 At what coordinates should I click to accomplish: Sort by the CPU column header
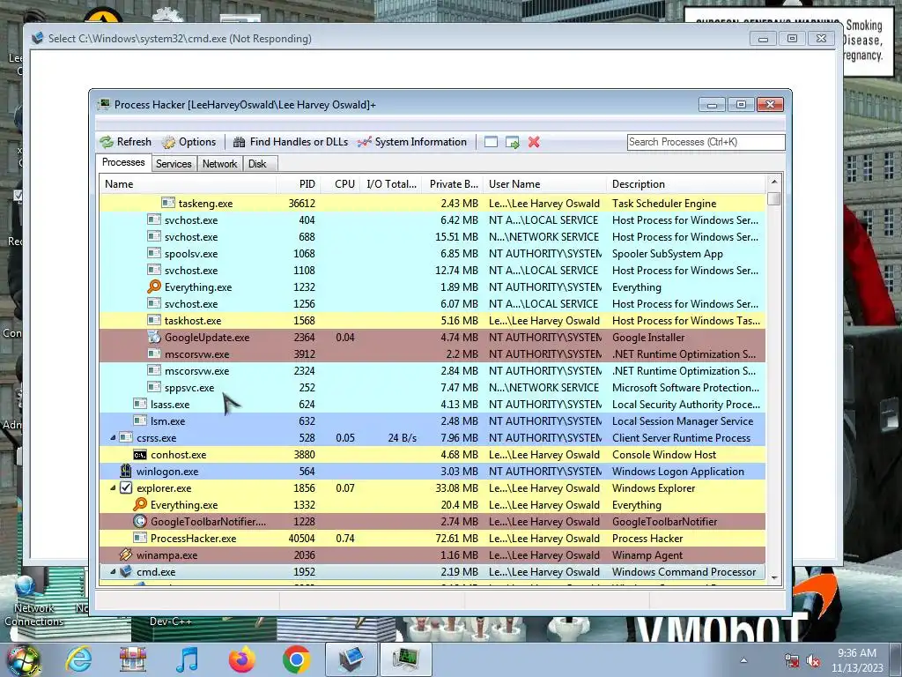coord(340,184)
